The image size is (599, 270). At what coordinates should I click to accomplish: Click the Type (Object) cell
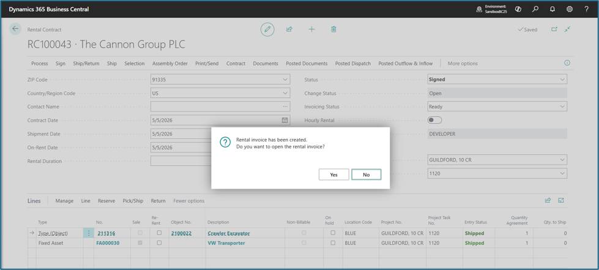point(54,233)
